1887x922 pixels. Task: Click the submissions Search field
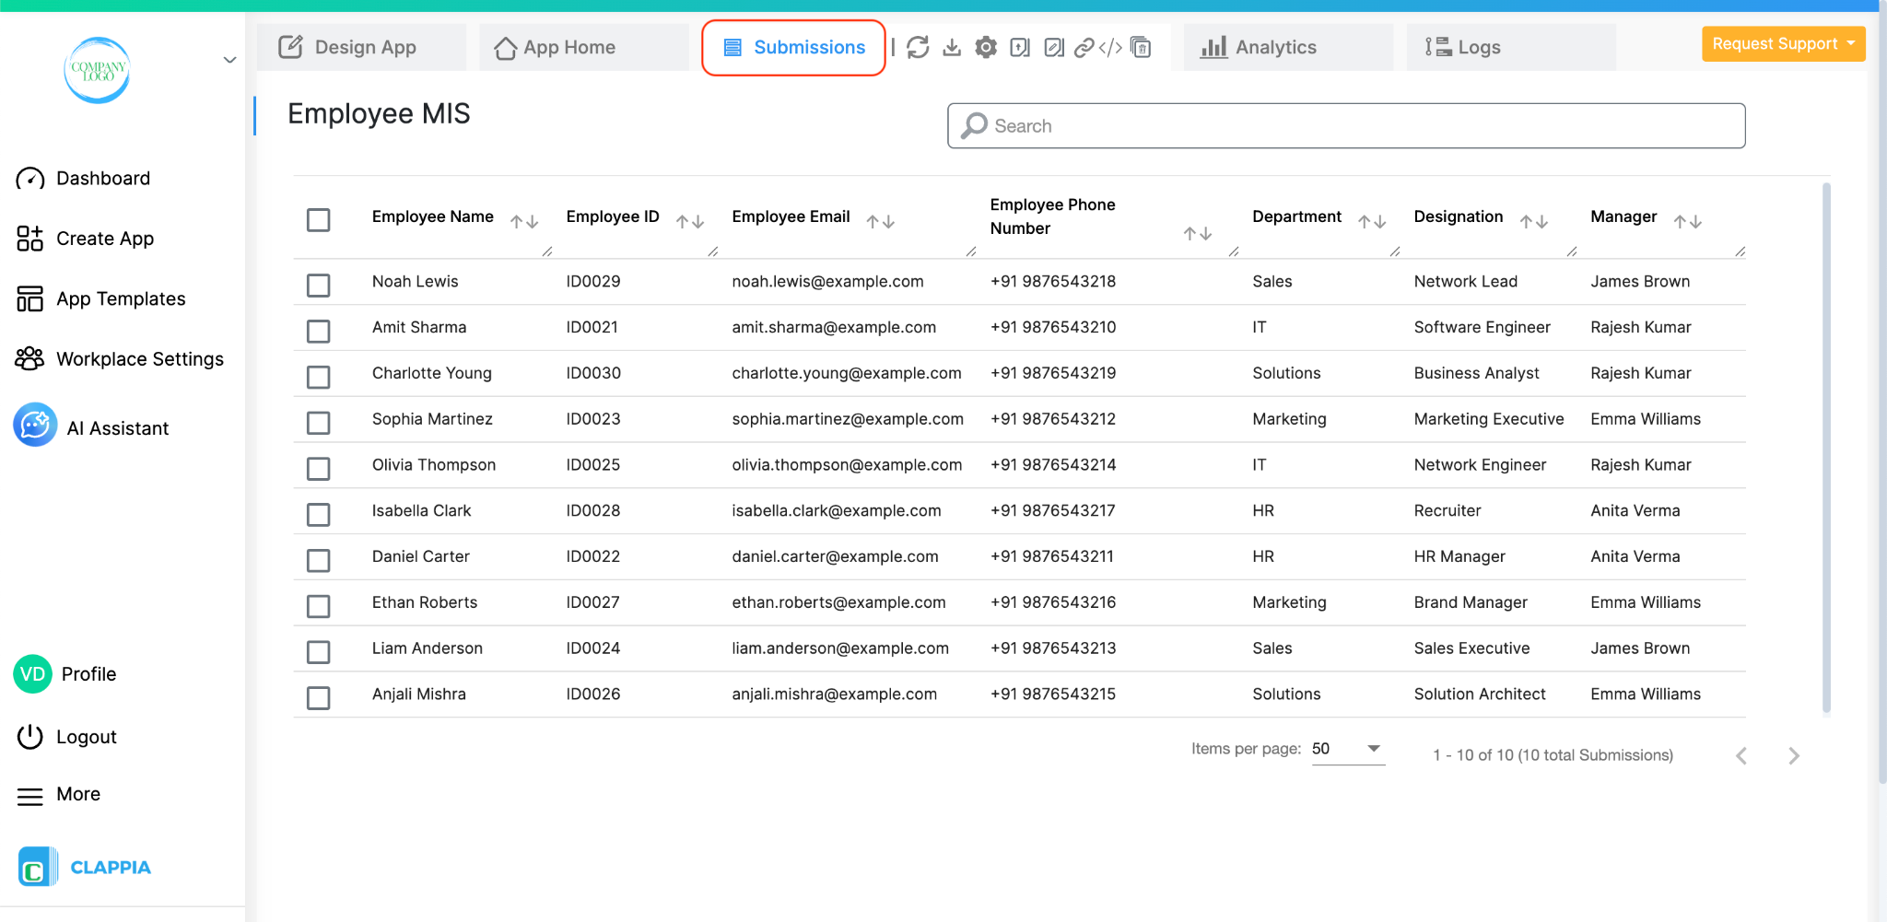[1346, 126]
